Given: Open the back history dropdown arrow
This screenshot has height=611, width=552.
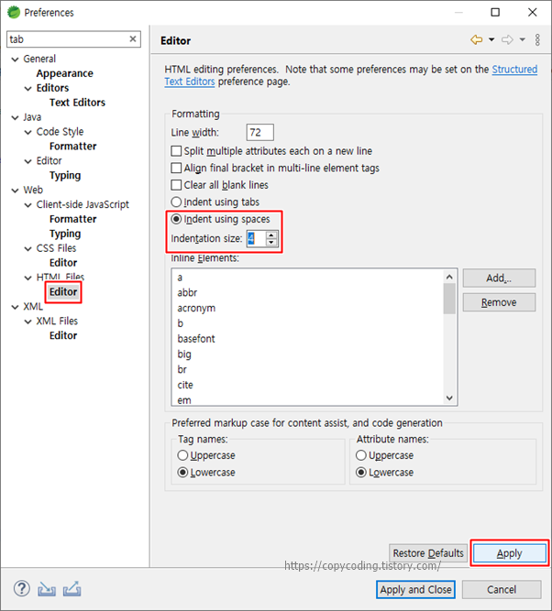Looking at the screenshot, I should point(491,39).
